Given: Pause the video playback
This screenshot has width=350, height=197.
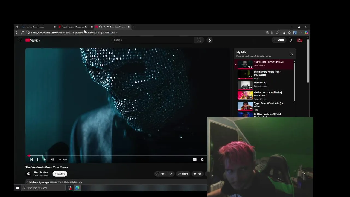Looking at the screenshot, I should [38, 160].
